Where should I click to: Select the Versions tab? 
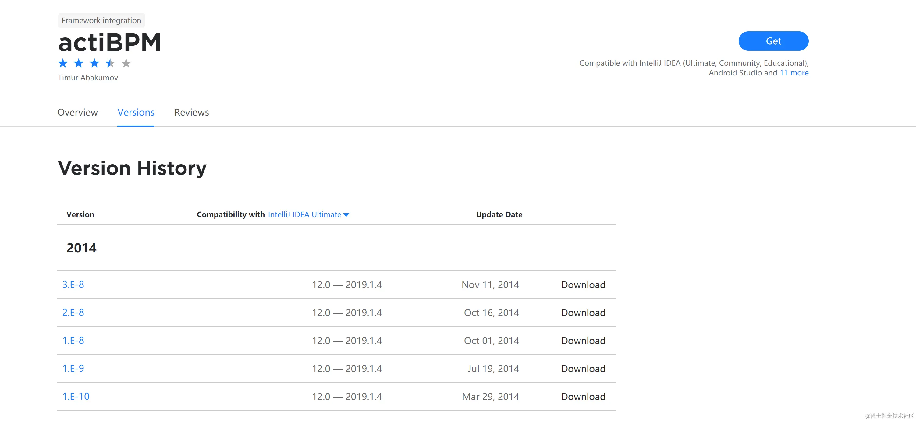tap(136, 112)
